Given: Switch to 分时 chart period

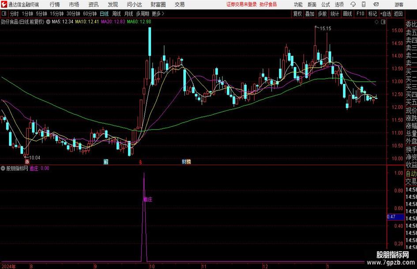Looking at the screenshot, I should pyautogui.click(x=15, y=14).
